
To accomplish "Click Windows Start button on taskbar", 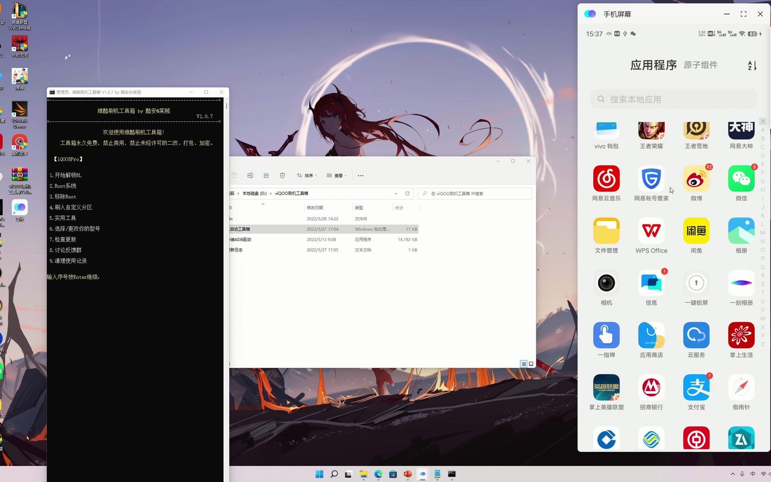I will (319, 474).
